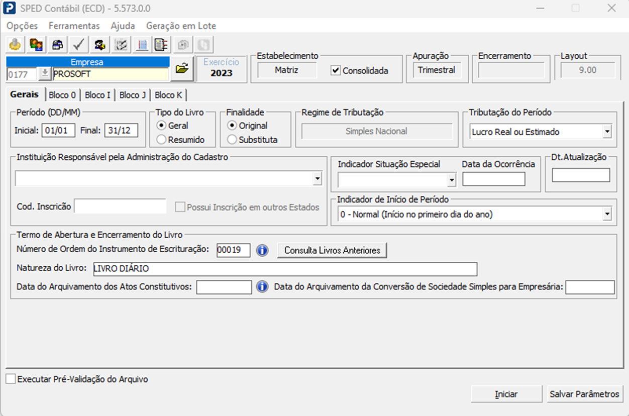
Task: Switch to the Bloco I tab
Action: (97, 95)
